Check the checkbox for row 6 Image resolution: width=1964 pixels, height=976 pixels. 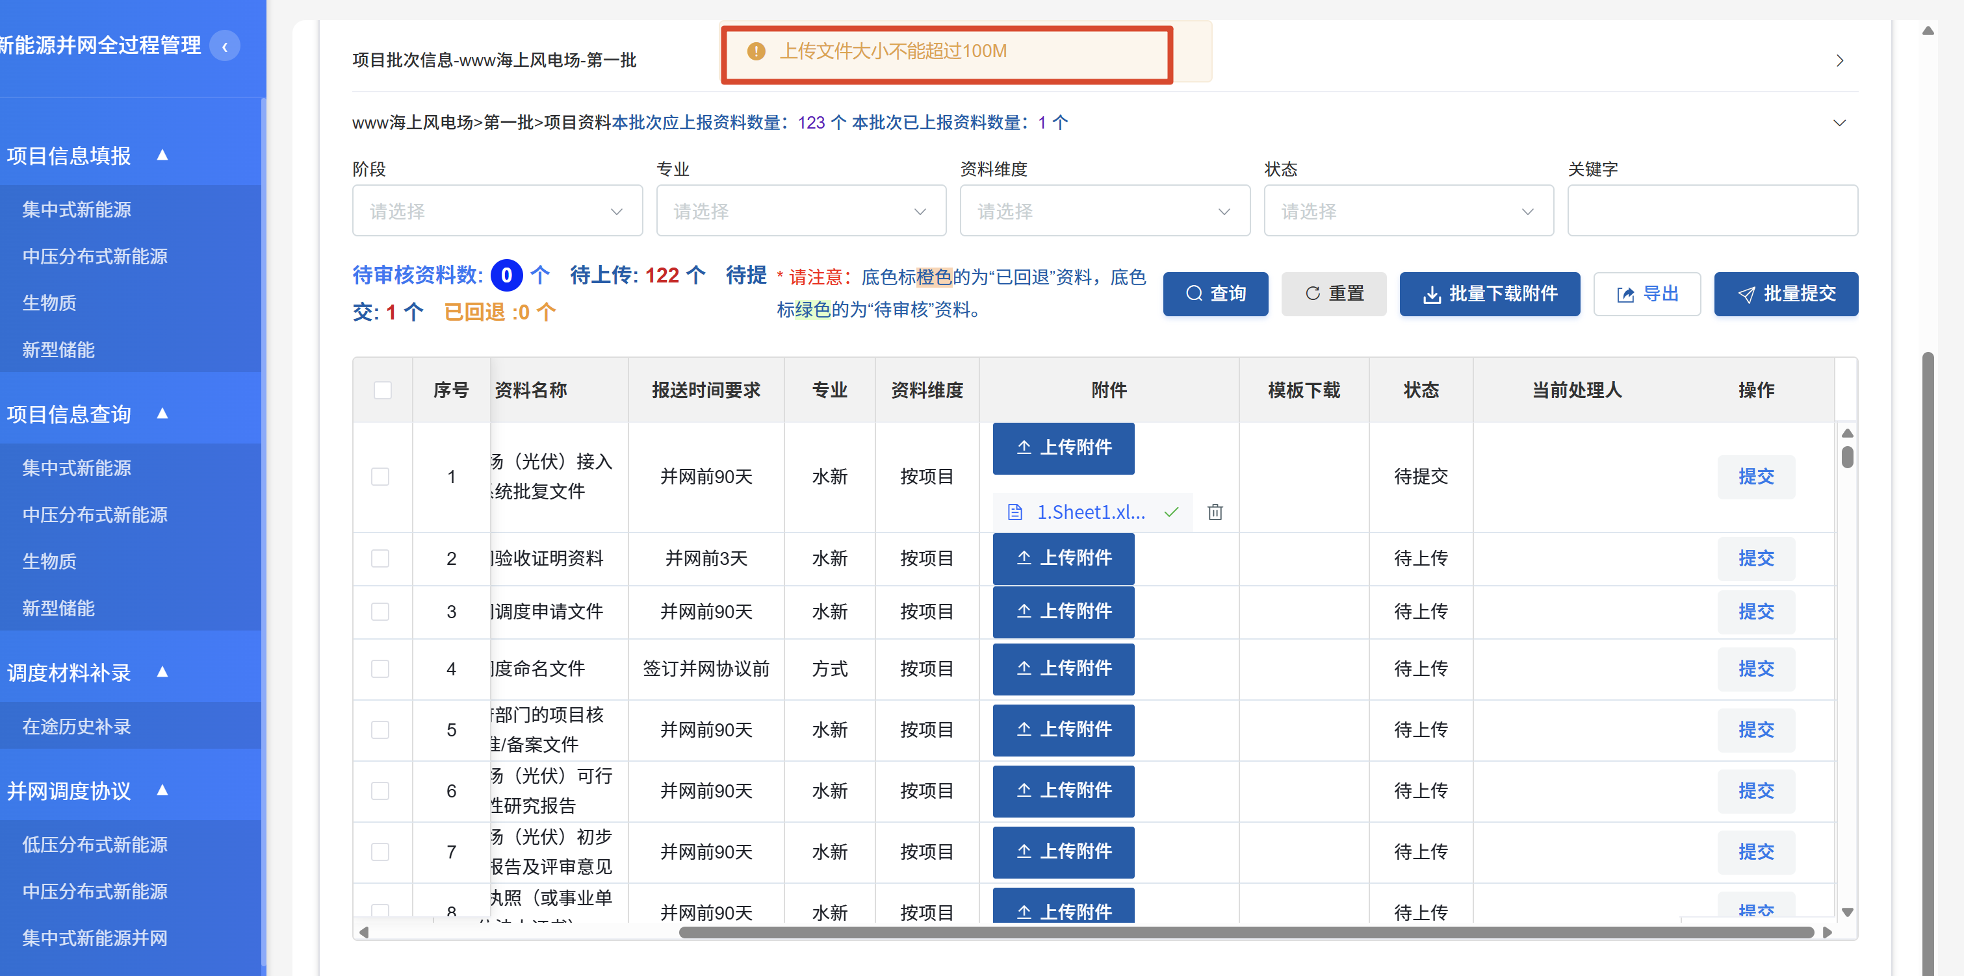coord(380,791)
